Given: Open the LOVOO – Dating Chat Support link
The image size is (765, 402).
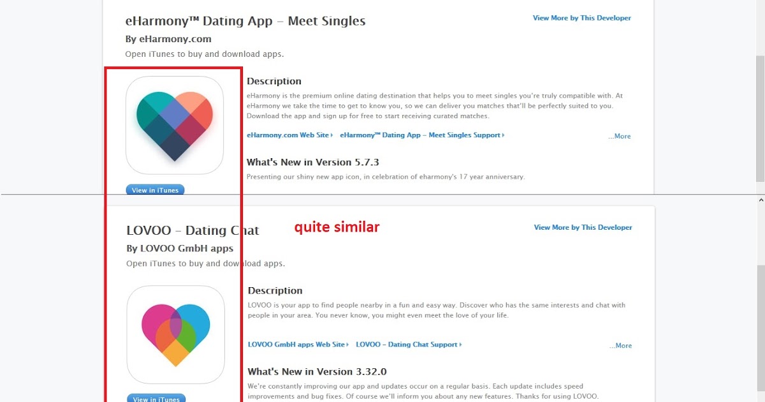Looking at the screenshot, I should (409, 345).
